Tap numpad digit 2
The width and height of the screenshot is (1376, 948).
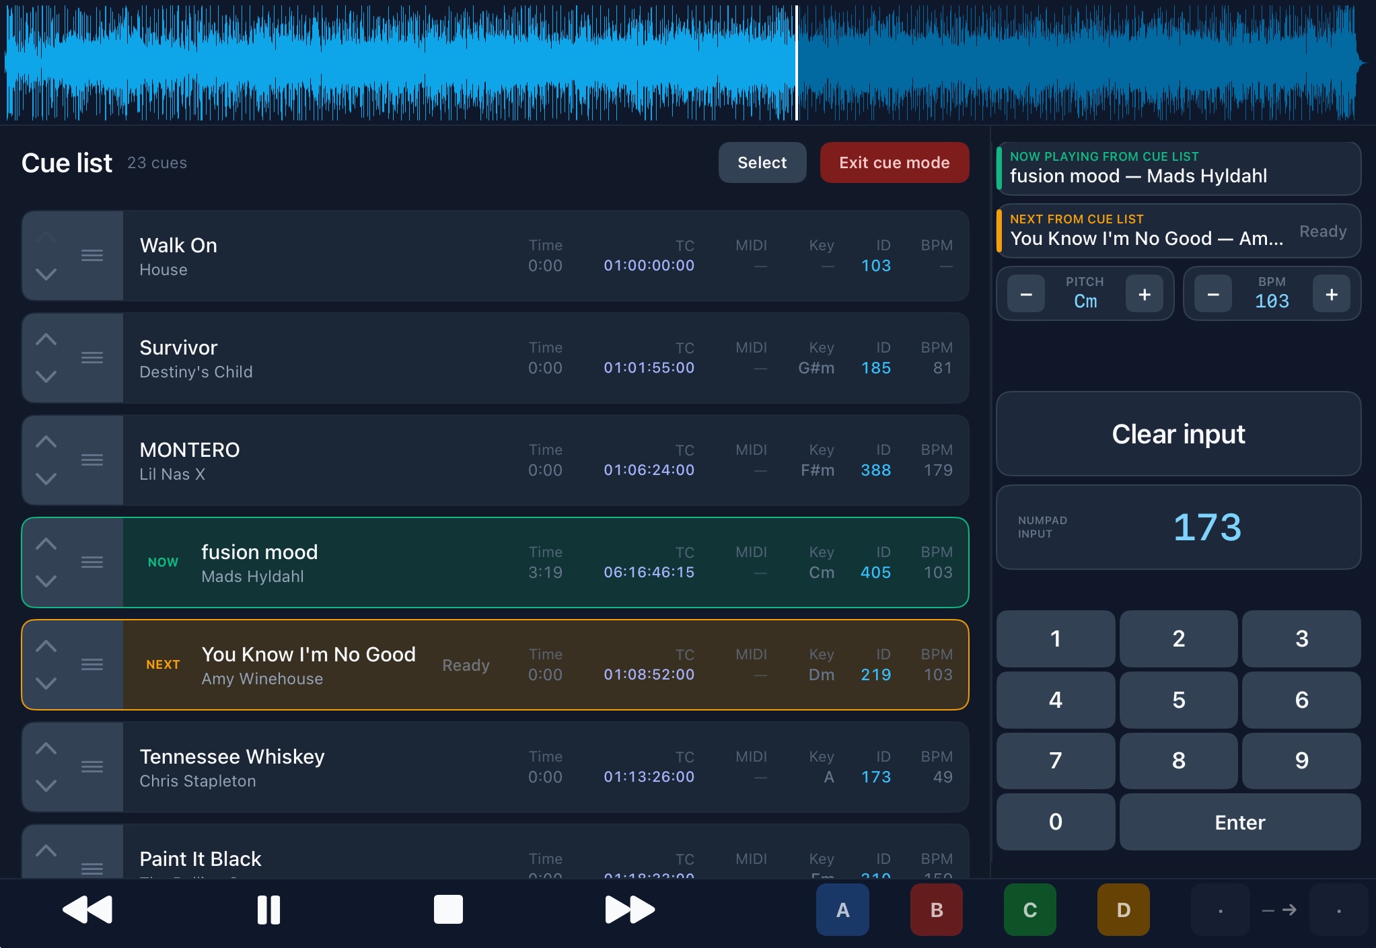[1179, 639]
